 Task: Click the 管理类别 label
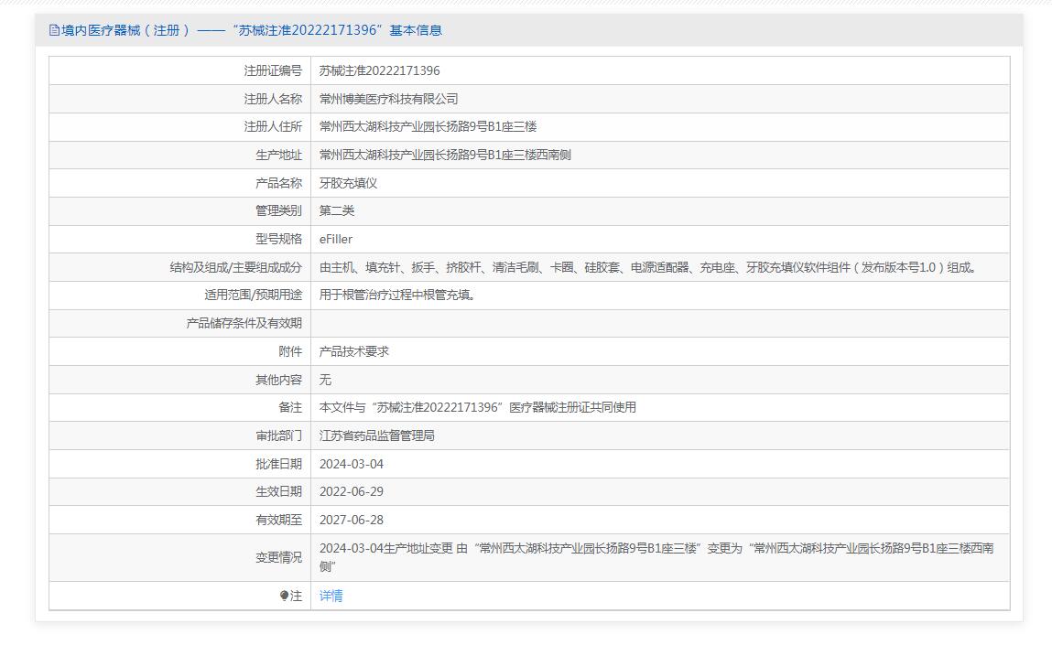(x=279, y=210)
